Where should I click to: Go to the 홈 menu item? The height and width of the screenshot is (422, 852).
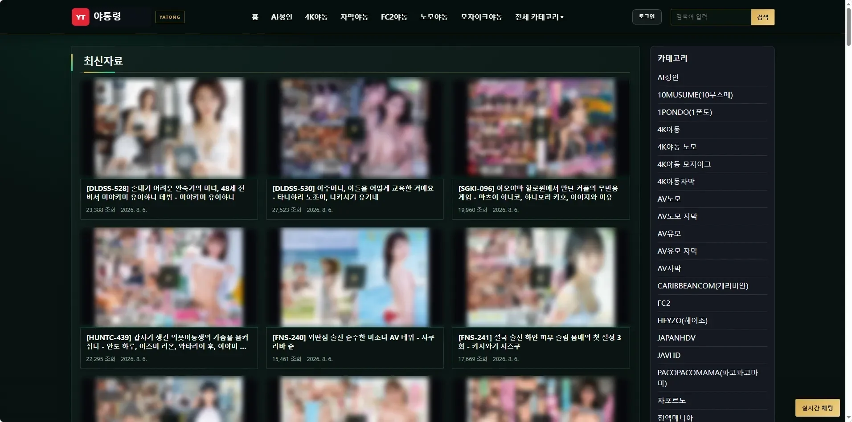click(255, 17)
